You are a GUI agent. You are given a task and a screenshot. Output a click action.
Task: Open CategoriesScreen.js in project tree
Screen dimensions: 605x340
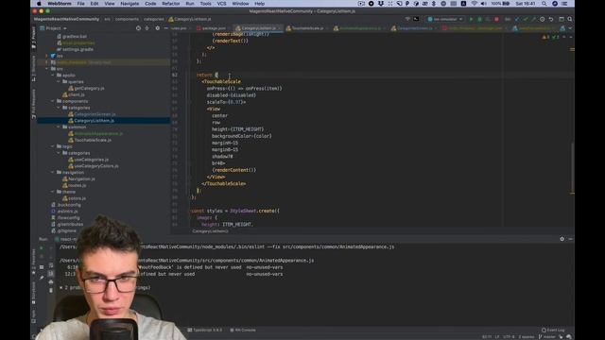click(92, 114)
